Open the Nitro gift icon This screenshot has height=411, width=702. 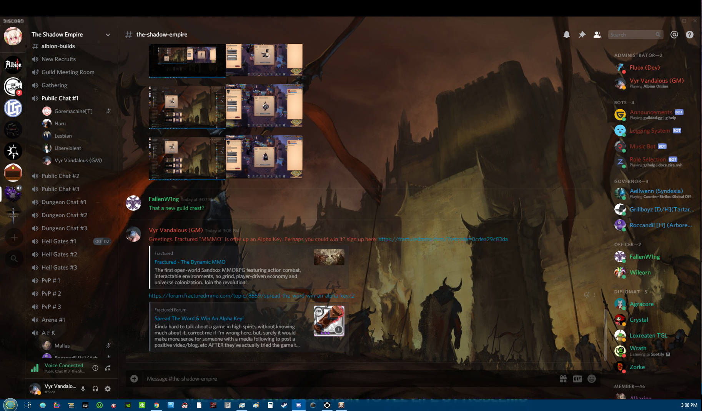point(563,379)
